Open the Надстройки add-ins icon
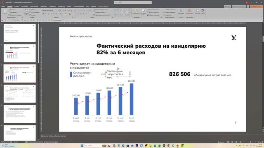Image resolution: width=264 pixels, height=148 pixels. coord(190,12)
